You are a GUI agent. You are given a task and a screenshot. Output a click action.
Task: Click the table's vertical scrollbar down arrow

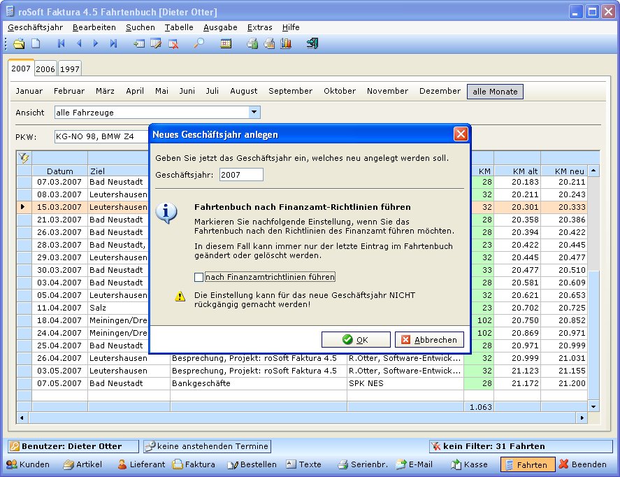(x=593, y=406)
